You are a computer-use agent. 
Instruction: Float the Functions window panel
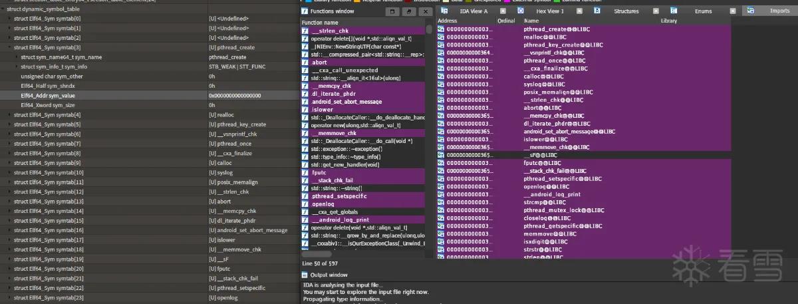pyautogui.click(x=408, y=12)
